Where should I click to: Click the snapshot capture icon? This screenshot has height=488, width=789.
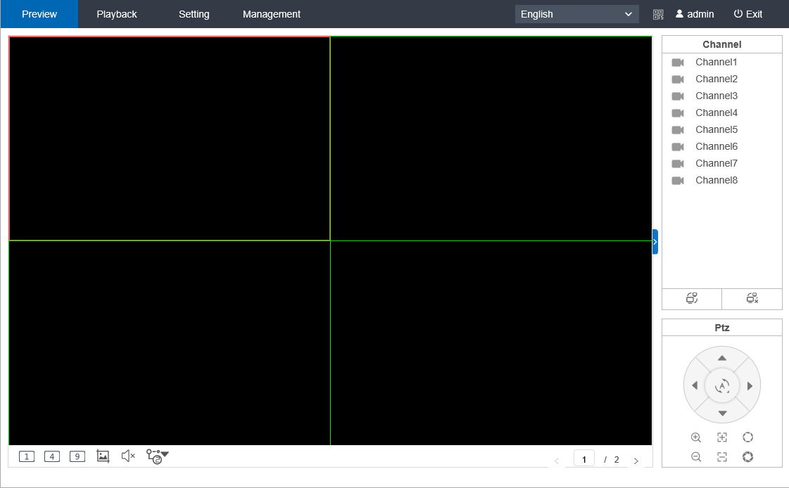[103, 456]
